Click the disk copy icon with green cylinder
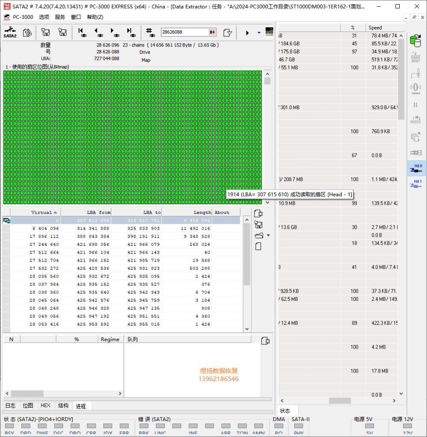The width and height of the screenshot is (427, 437). [415, 41]
